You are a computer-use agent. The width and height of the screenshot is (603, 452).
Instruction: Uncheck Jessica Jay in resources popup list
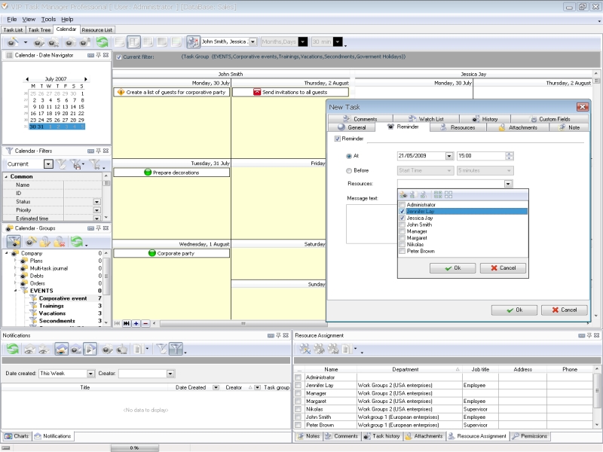click(x=403, y=218)
